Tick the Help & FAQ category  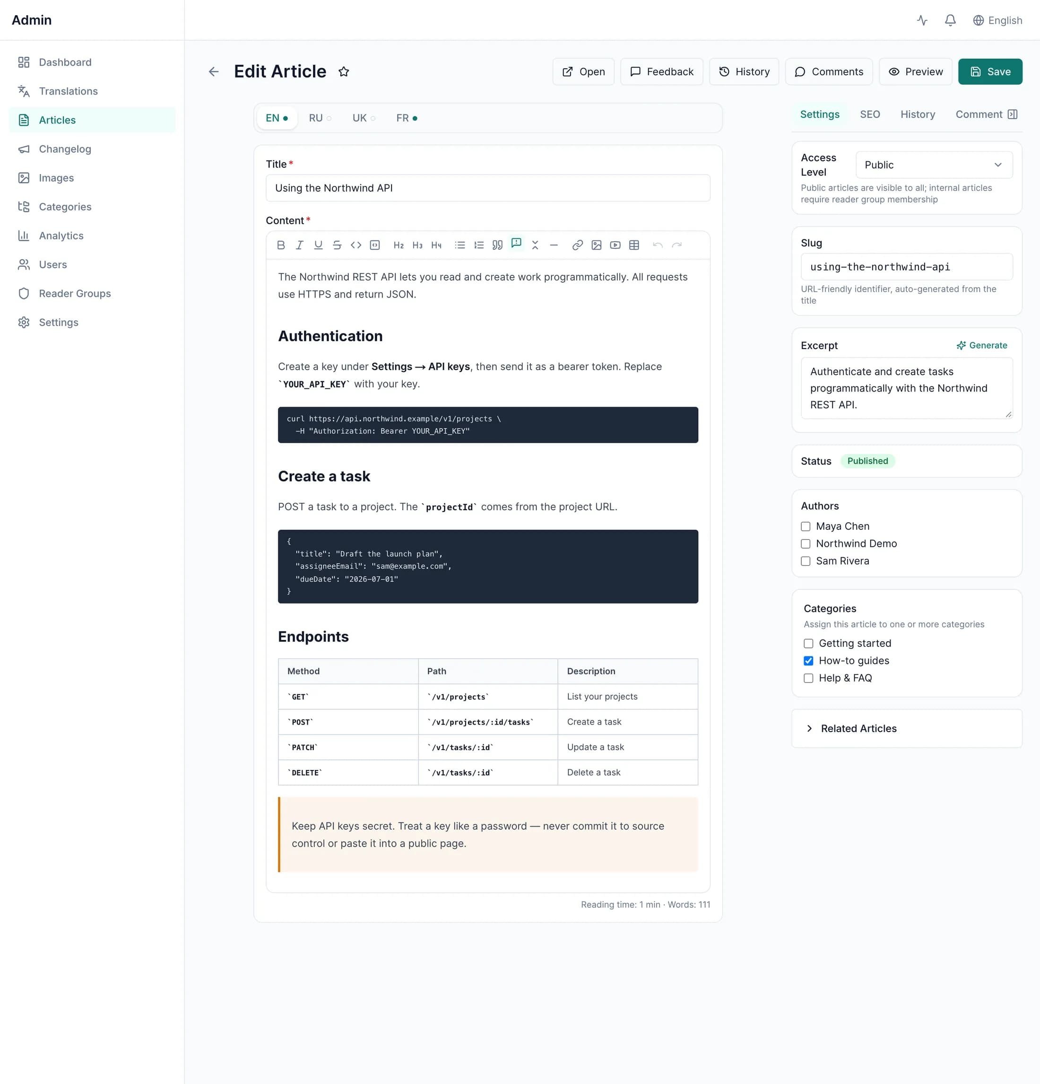point(808,678)
